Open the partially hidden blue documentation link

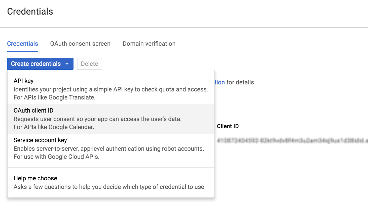coord(220,82)
